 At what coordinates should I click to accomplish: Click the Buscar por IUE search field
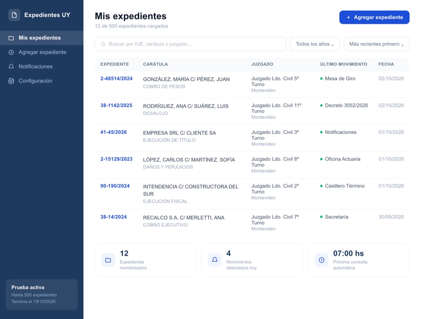[190, 44]
